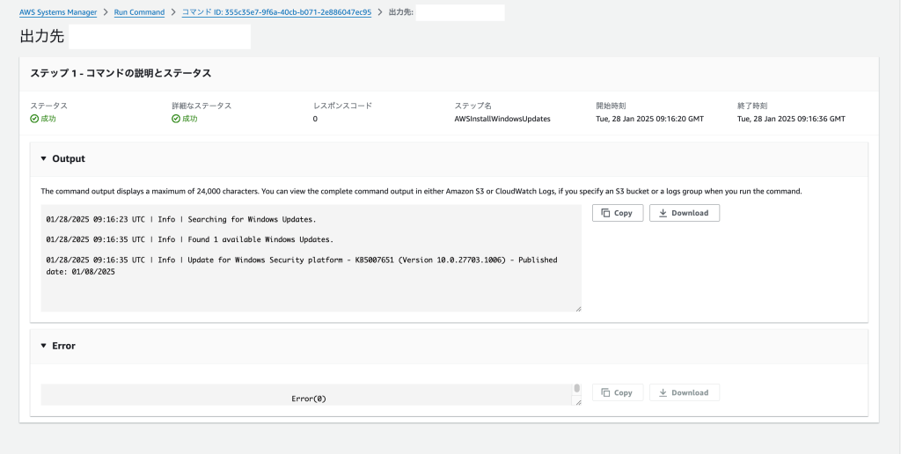Viewport: 901px width, 454px height.
Task: Click the green check icon under 詳細なステータス
Action: 176,119
